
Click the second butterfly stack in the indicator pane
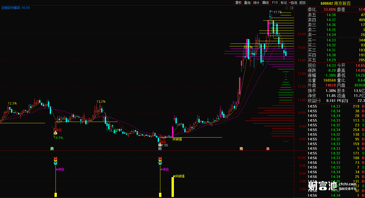(x=160, y=161)
